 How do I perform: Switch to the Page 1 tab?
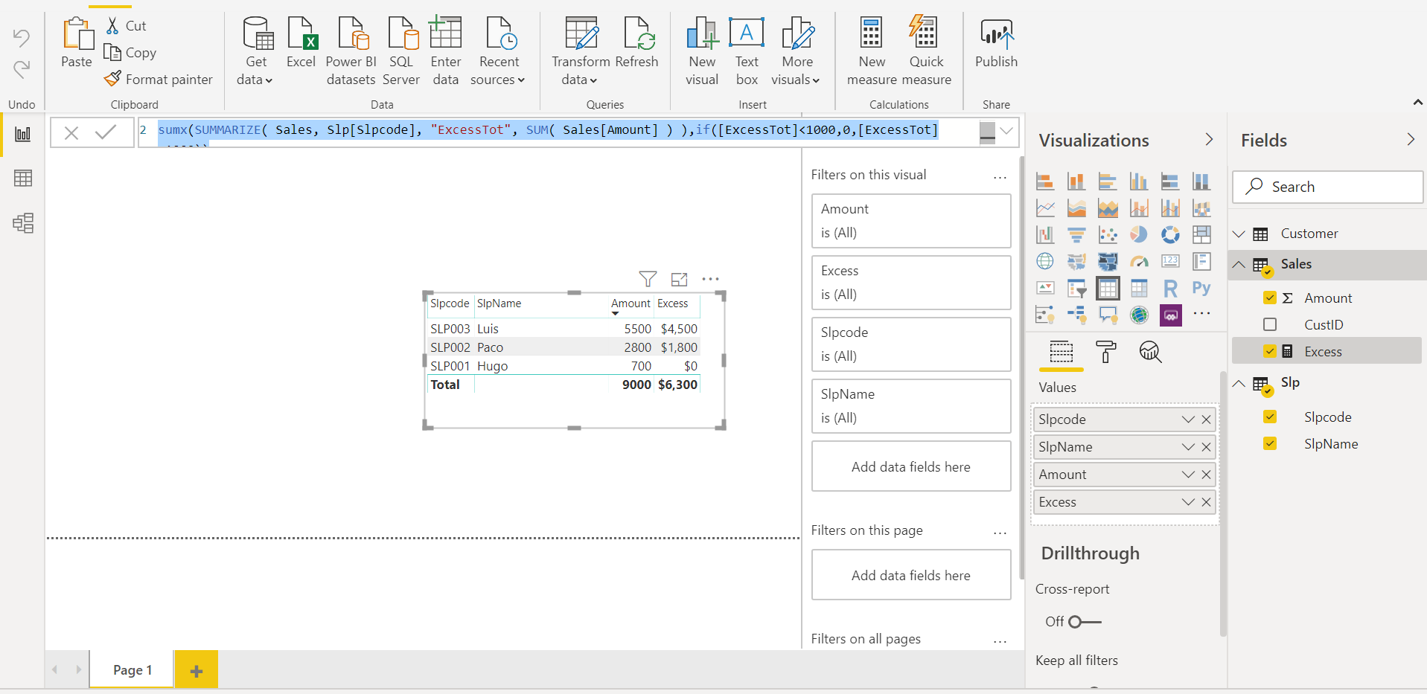[132, 669]
